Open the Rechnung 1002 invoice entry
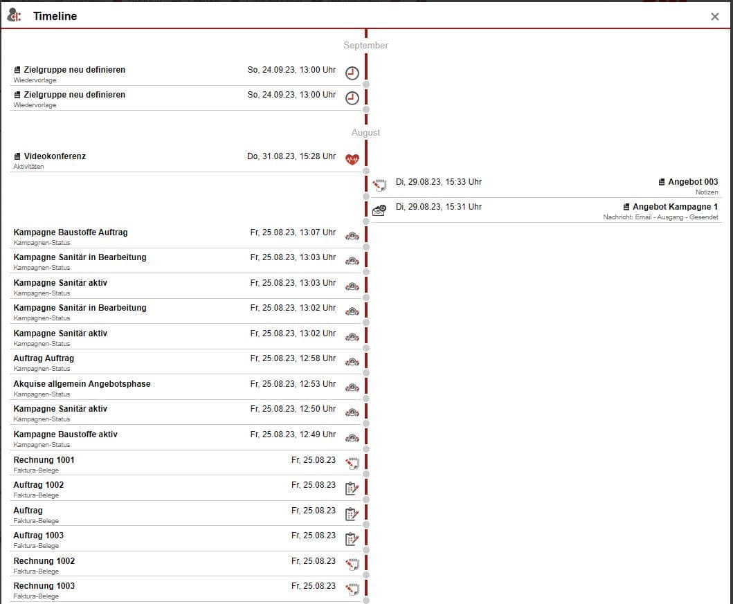Screen dimensions: 733x604 pos(44,561)
